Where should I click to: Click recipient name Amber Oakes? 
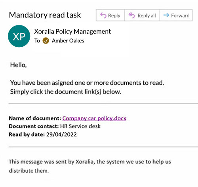(x=68, y=41)
